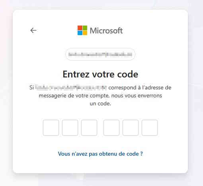Go back using the left arrow
203x186 pixels.
click(x=33, y=30)
